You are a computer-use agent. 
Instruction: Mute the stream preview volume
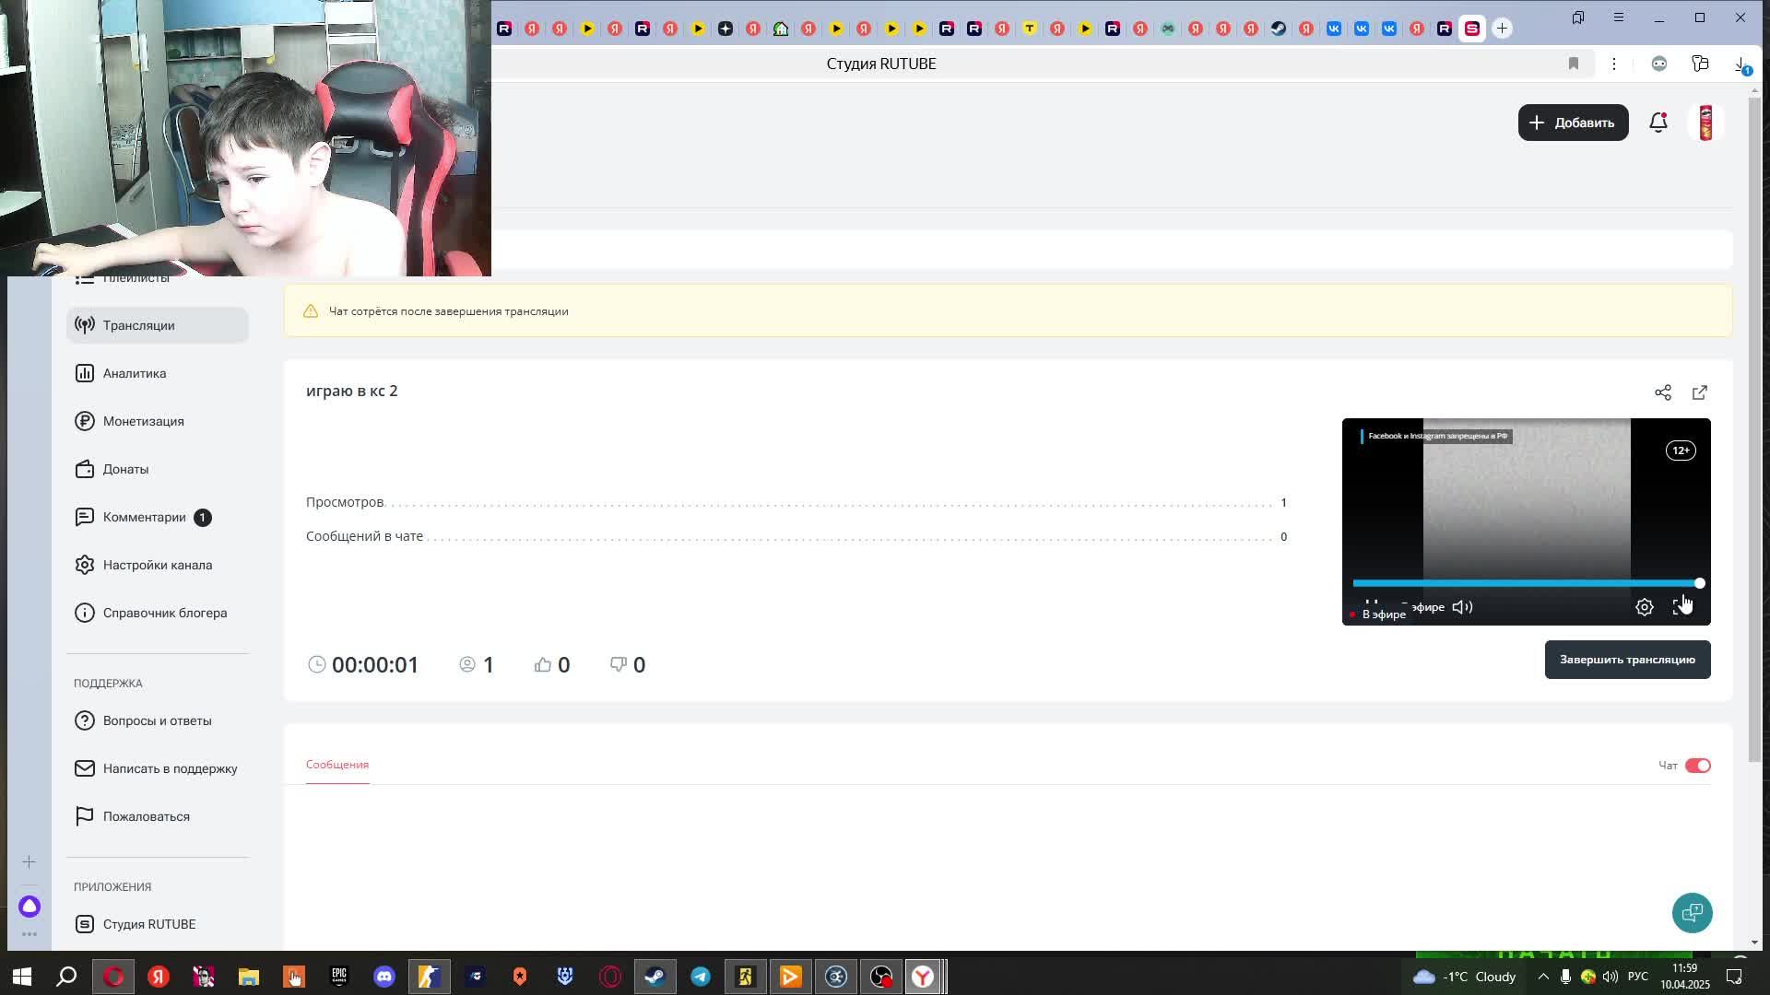(x=1462, y=607)
